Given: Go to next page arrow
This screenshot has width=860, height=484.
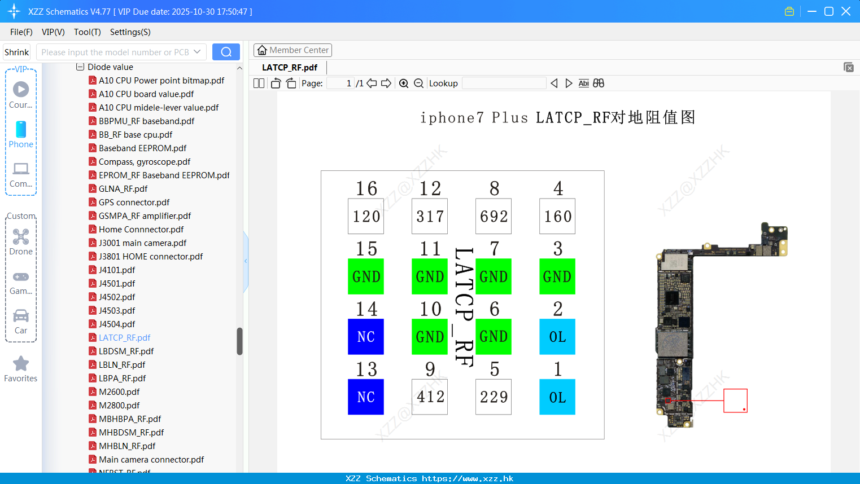Looking at the screenshot, I should pos(386,83).
